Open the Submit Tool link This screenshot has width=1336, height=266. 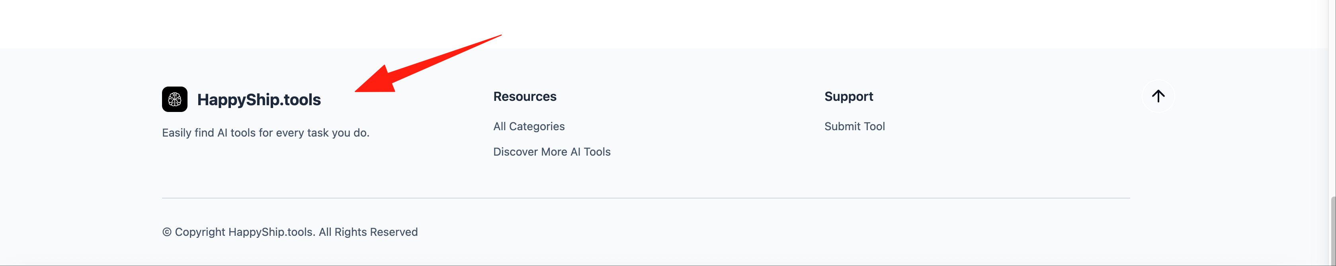coord(854,126)
